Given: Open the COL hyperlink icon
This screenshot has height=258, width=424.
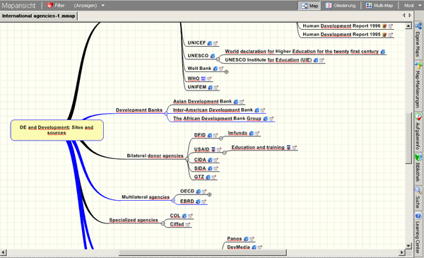Looking at the screenshot, I should click(184, 216).
